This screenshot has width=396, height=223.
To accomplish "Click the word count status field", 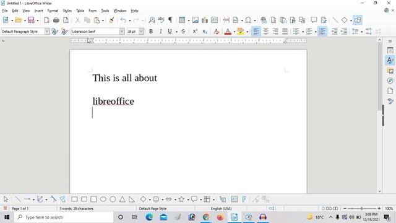I will 77,209.
